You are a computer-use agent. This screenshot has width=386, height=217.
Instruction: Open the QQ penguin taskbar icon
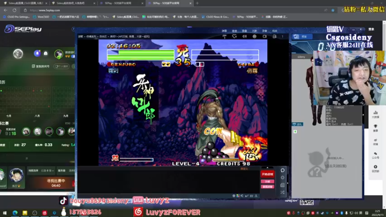click(x=64, y=212)
